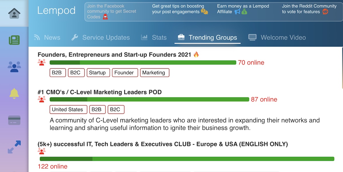Click the wrench icon next to Service Updates
The width and height of the screenshot is (343, 172).
75,37
